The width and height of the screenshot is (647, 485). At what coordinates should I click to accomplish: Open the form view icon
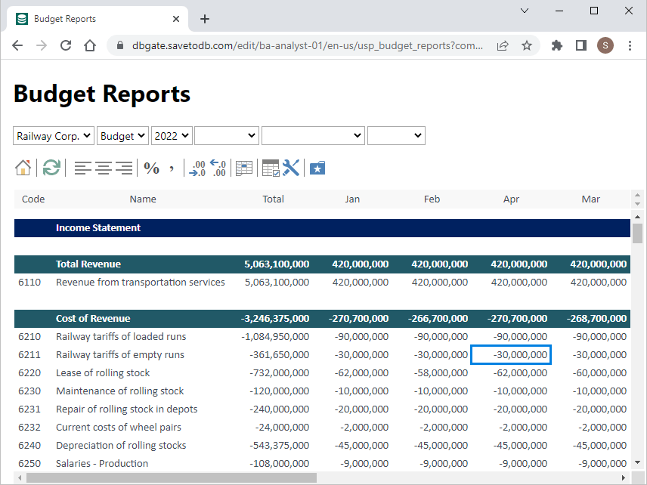tap(244, 168)
